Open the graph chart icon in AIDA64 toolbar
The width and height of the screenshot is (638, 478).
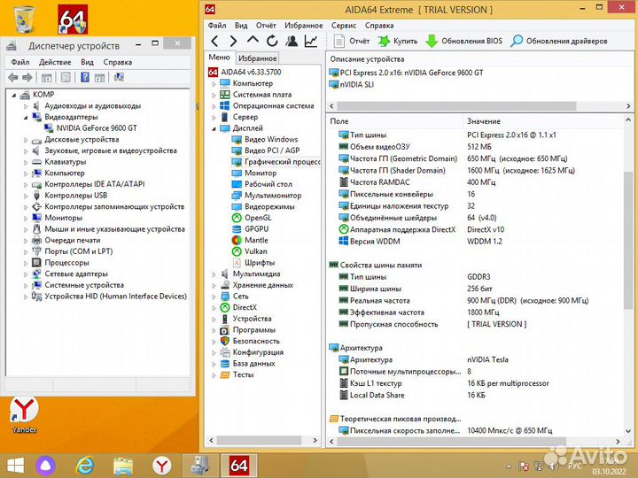click(x=311, y=41)
